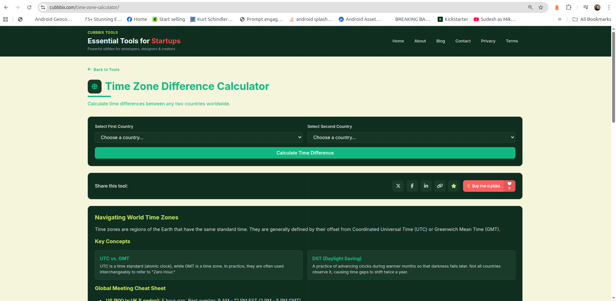The height and width of the screenshot is (301, 616).
Task: Click the star rating icon in share row
Action: pos(453,186)
